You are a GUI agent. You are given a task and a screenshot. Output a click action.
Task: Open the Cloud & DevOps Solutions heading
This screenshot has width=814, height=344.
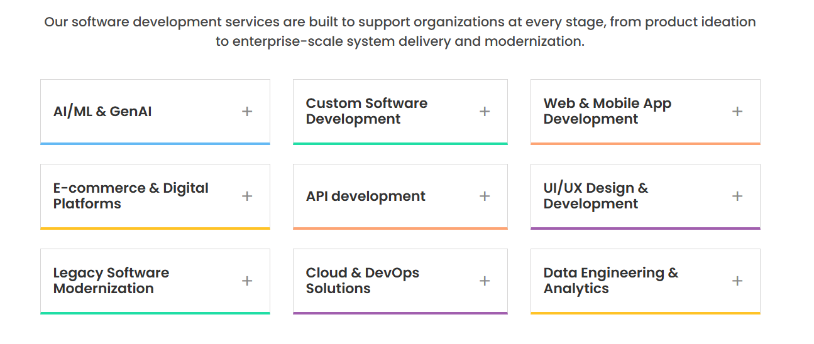point(362,281)
